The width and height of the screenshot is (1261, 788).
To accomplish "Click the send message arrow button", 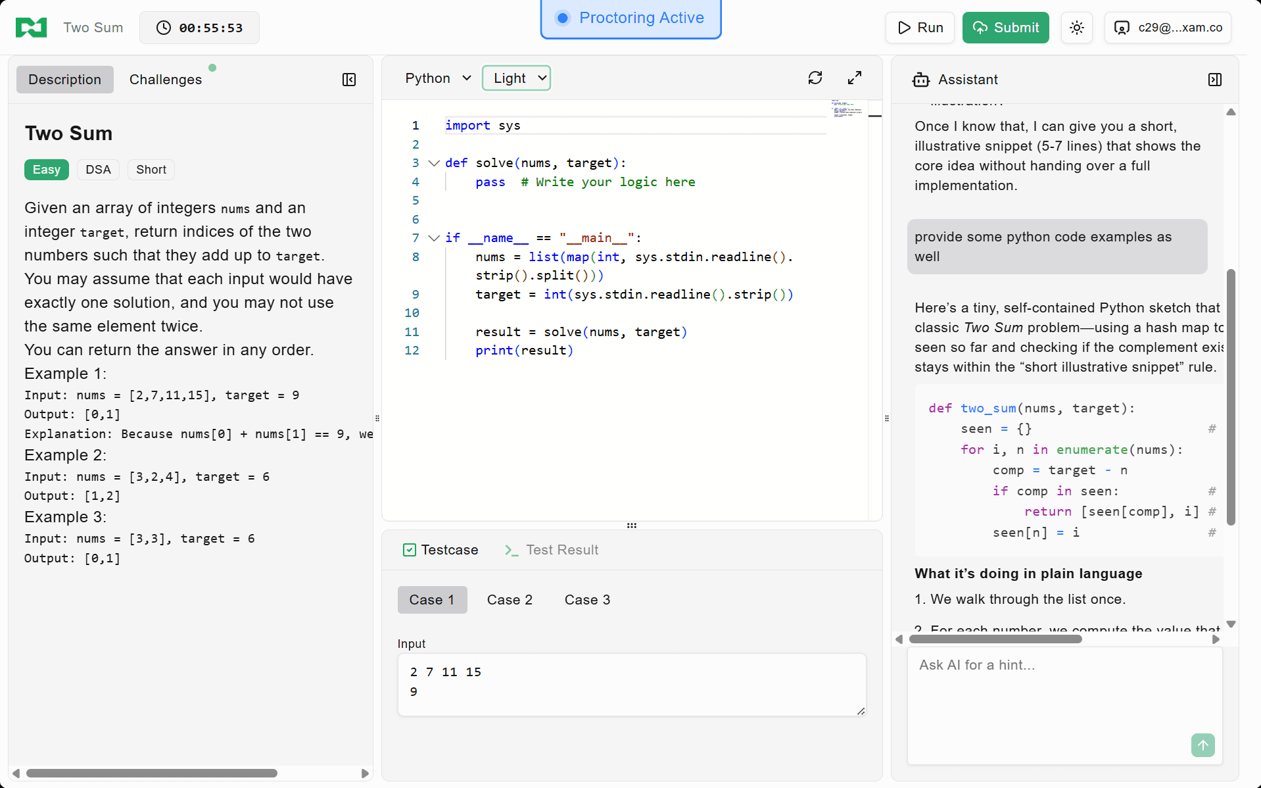I will (x=1202, y=745).
